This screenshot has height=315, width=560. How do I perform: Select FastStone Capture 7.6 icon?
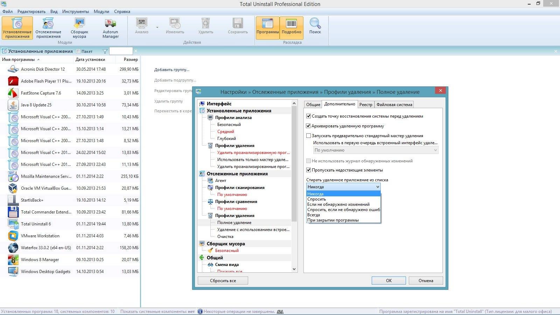pos(13,93)
